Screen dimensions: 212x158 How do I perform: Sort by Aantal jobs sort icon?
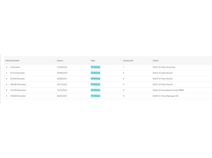point(150,61)
